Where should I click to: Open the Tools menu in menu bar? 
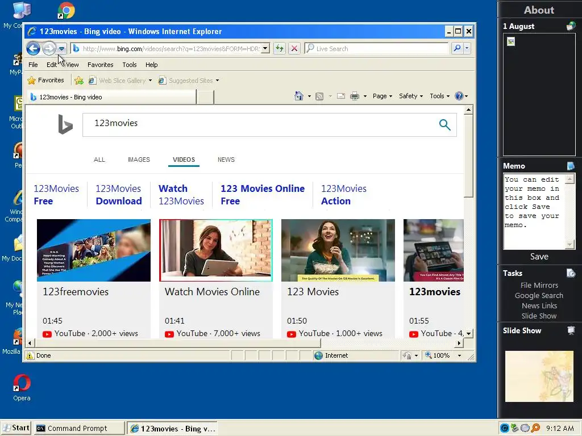(130, 65)
